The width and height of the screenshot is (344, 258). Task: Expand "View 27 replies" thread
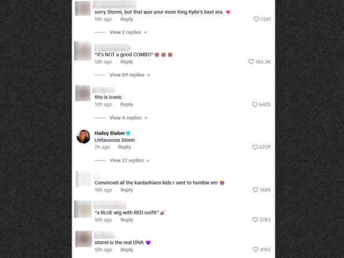[130, 160]
